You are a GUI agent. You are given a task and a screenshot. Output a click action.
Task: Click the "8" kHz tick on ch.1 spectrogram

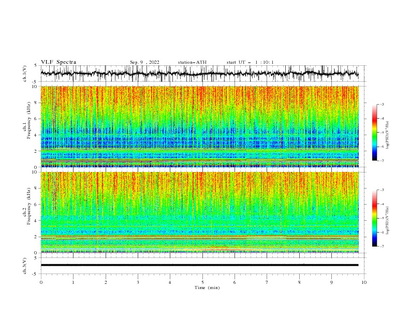(36, 103)
